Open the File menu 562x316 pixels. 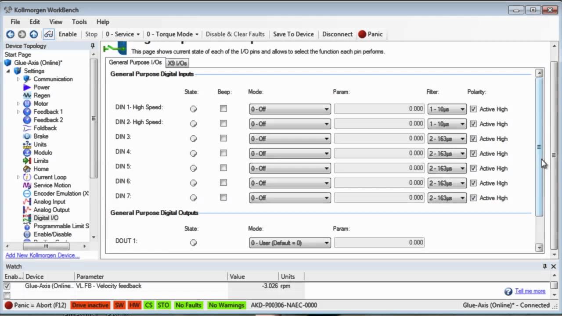click(x=15, y=22)
